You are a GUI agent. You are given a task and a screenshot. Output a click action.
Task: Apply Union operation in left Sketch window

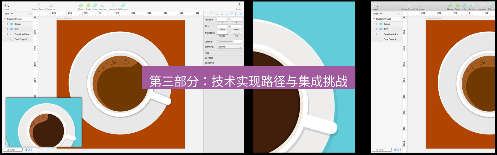95,5
